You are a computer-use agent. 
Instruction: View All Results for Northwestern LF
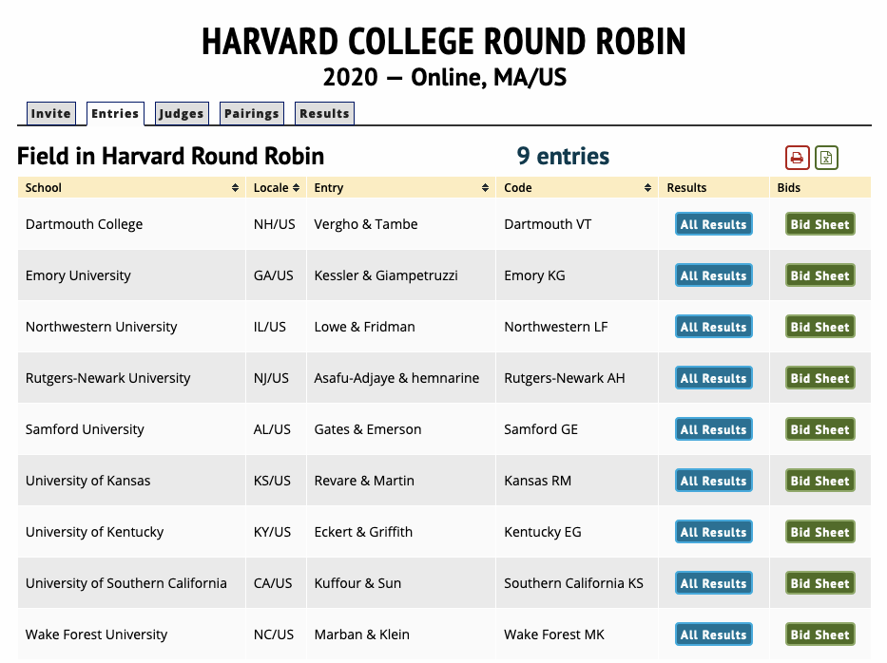click(x=713, y=327)
